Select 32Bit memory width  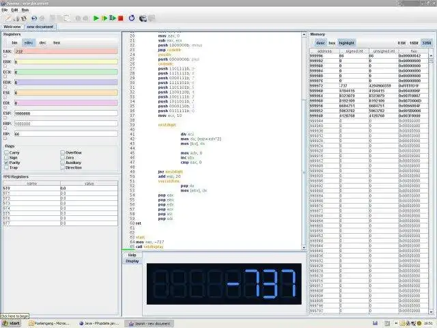[427, 43]
